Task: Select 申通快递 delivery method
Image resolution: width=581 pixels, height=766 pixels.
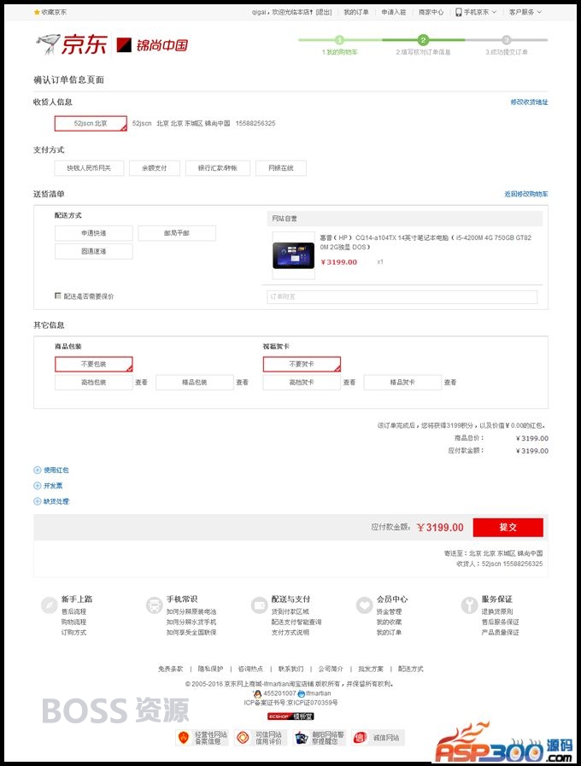Action: click(x=94, y=233)
